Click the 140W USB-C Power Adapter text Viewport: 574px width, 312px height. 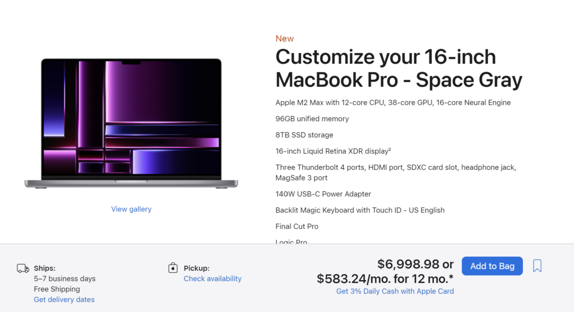pyautogui.click(x=323, y=194)
